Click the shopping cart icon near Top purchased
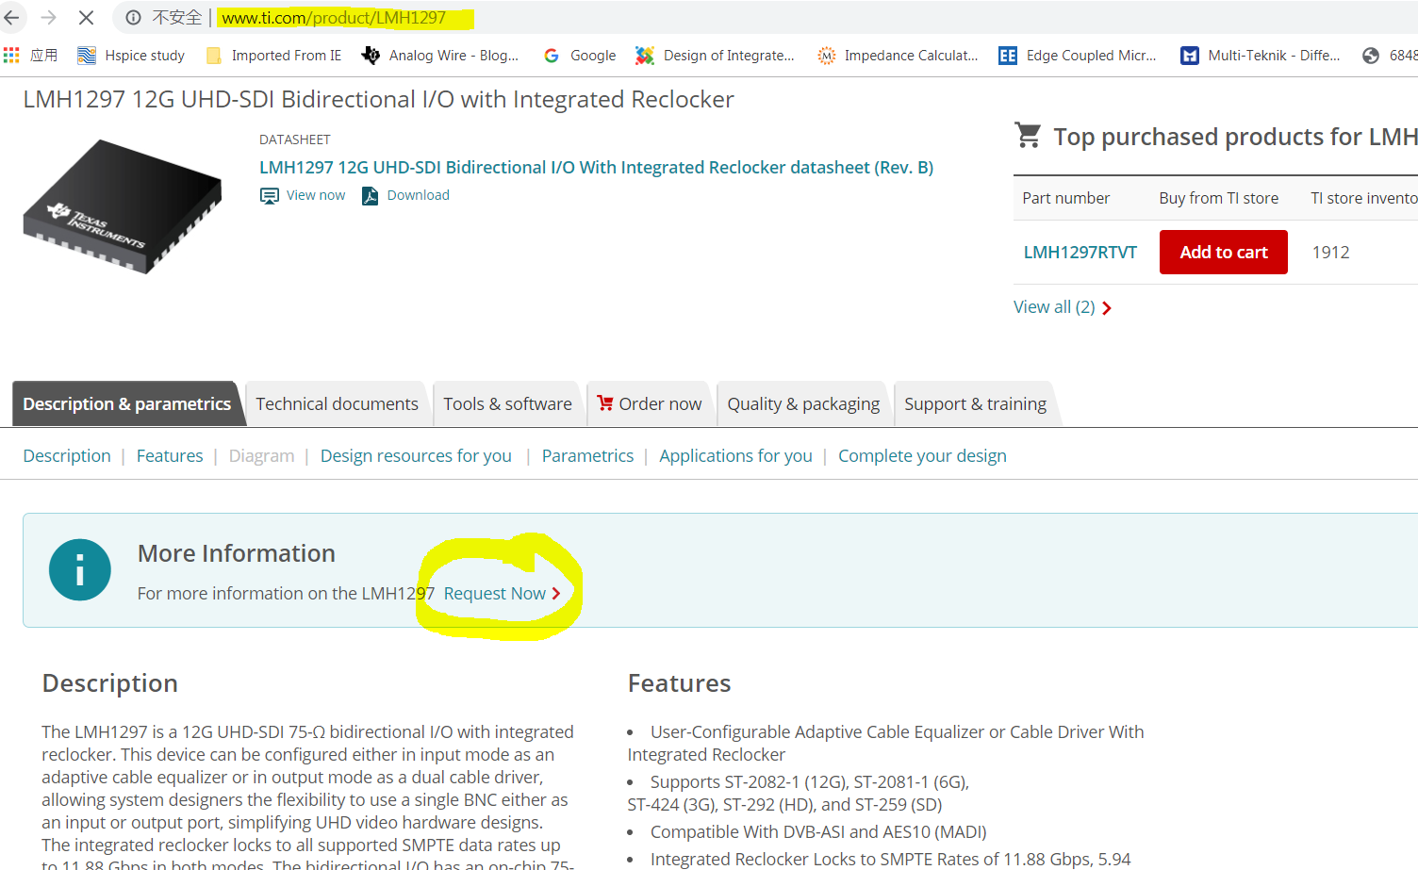The height and width of the screenshot is (870, 1418). click(x=1028, y=136)
